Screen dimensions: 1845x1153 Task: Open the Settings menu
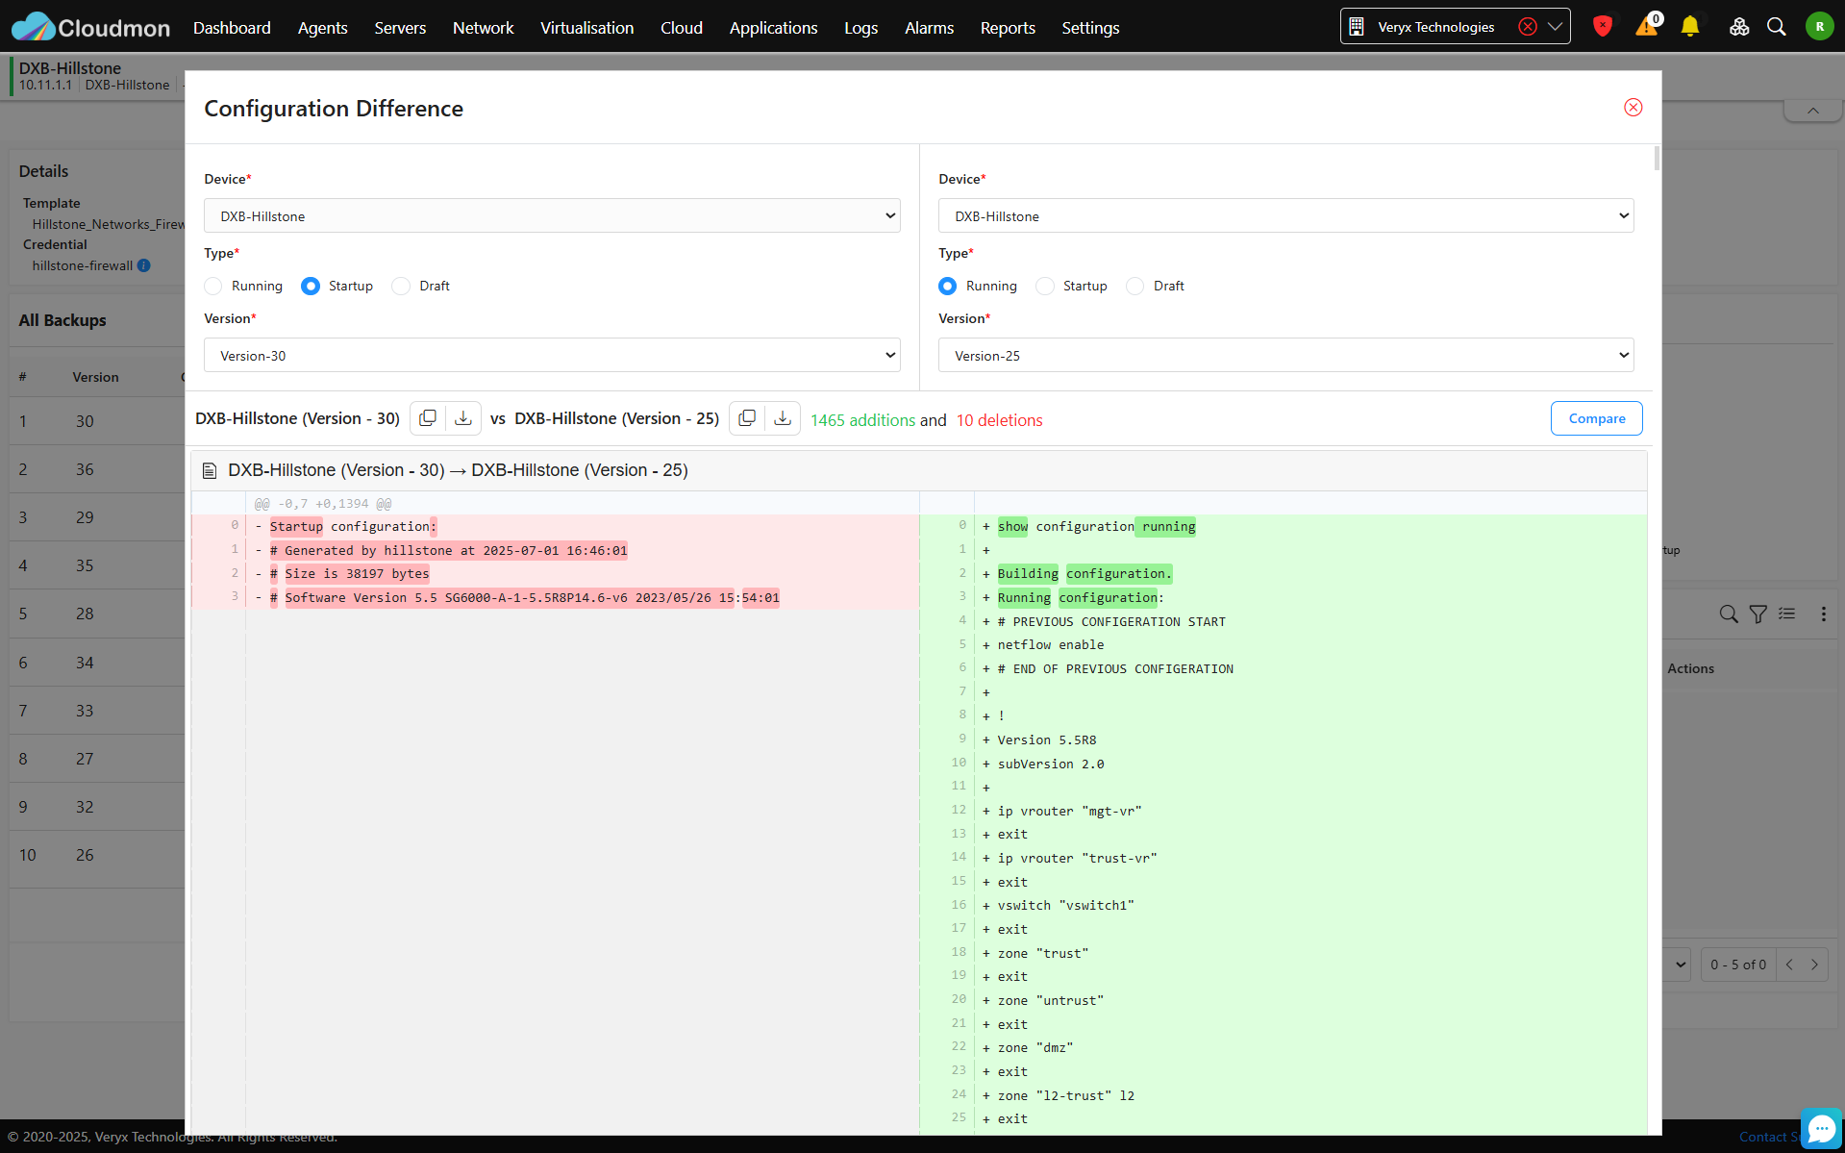[x=1090, y=28]
